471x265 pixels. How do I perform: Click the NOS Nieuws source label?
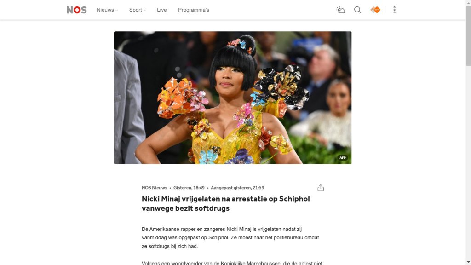click(154, 188)
